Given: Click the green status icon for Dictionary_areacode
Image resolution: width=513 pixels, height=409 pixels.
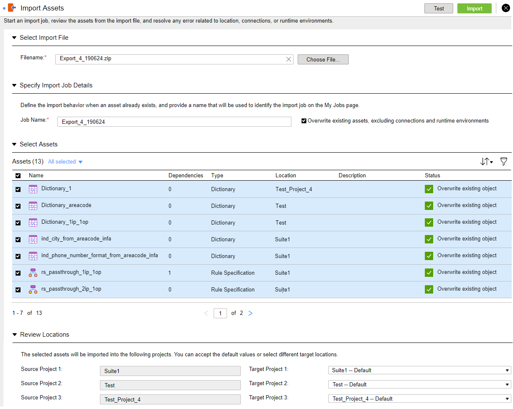Looking at the screenshot, I should (429, 206).
